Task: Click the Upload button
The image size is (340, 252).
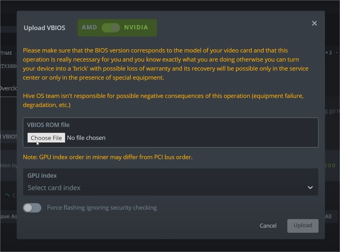Action: 303,225
